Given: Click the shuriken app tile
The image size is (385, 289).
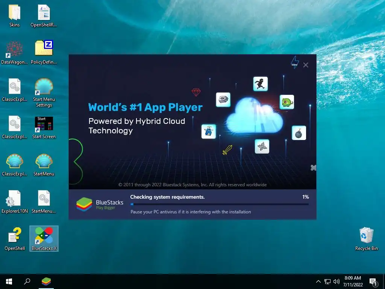Looking at the screenshot, I should coord(262,146).
